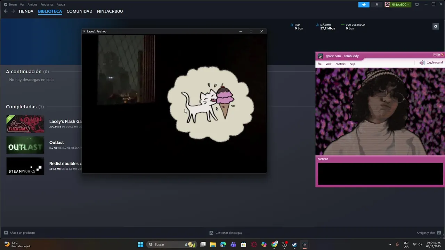Image resolution: width=445 pixels, height=250 pixels.
Task: Open the ESP LAA language switcher
Action: point(406,244)
